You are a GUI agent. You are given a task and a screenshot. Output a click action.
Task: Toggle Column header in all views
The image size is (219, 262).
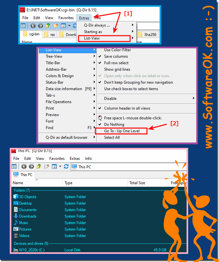pos(127,108)
